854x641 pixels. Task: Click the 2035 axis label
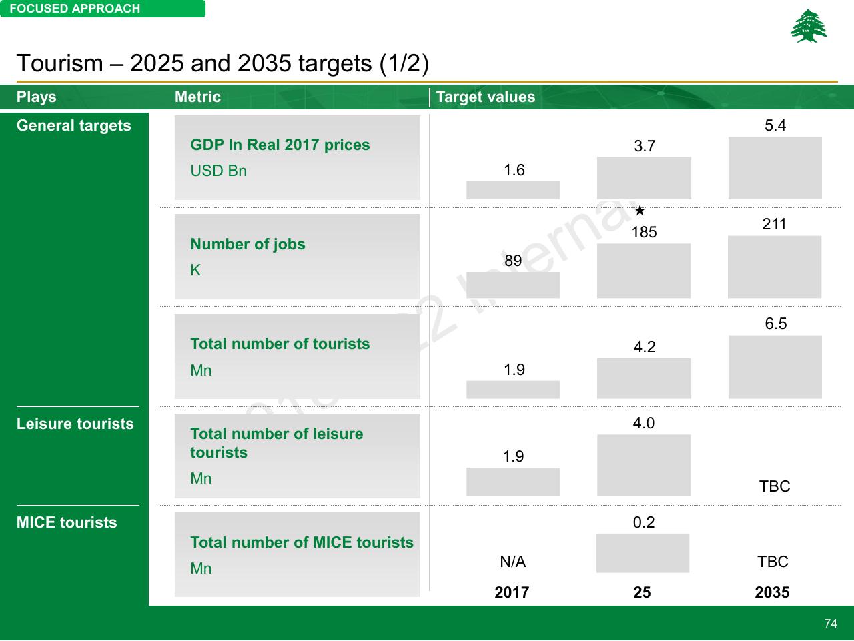tap(772, 592)
